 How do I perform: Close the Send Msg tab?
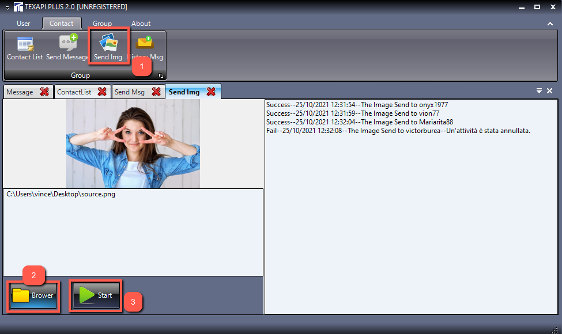156,92
